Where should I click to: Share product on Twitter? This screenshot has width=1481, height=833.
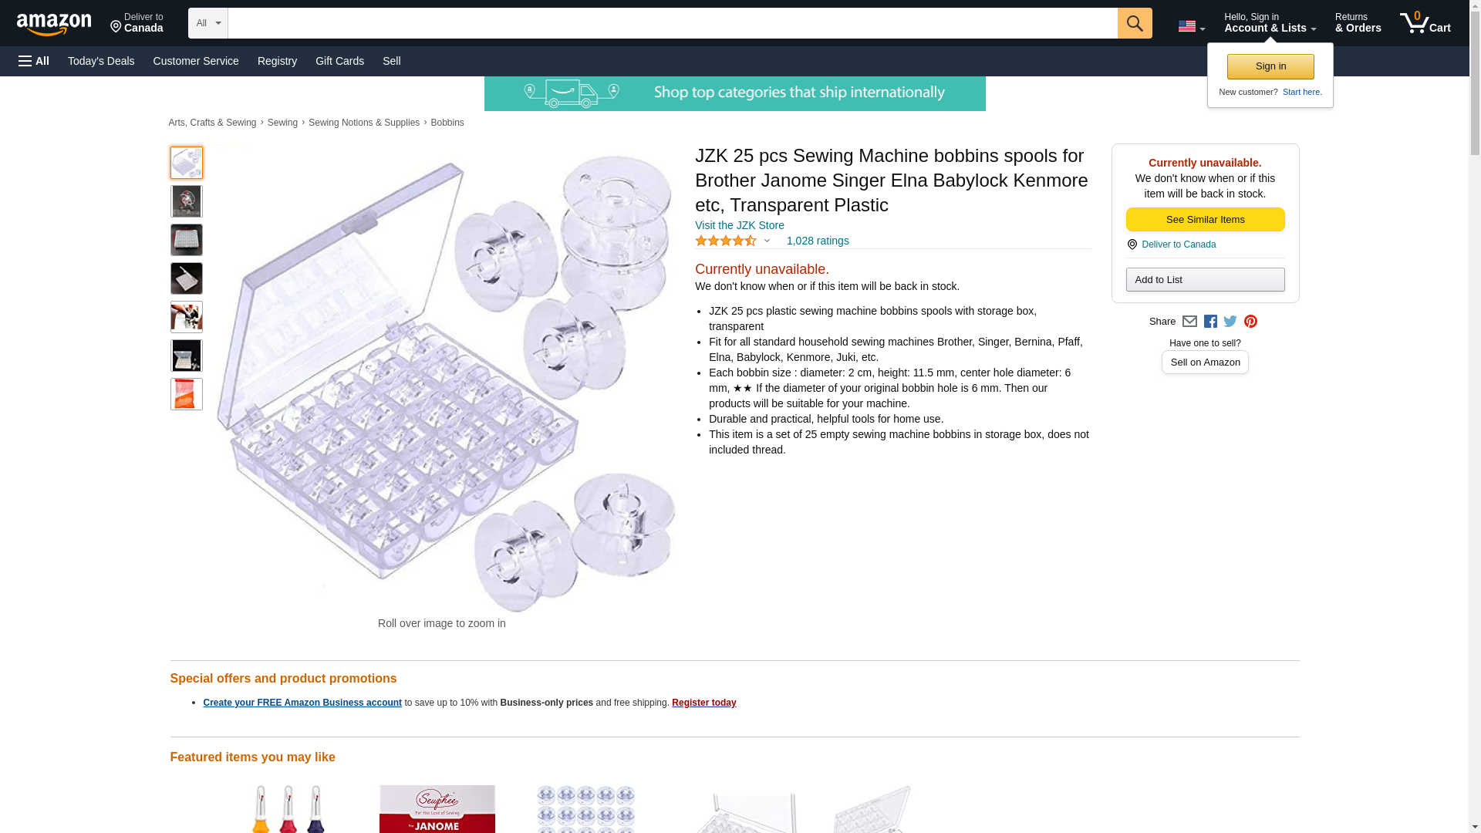coord(1230,322)
